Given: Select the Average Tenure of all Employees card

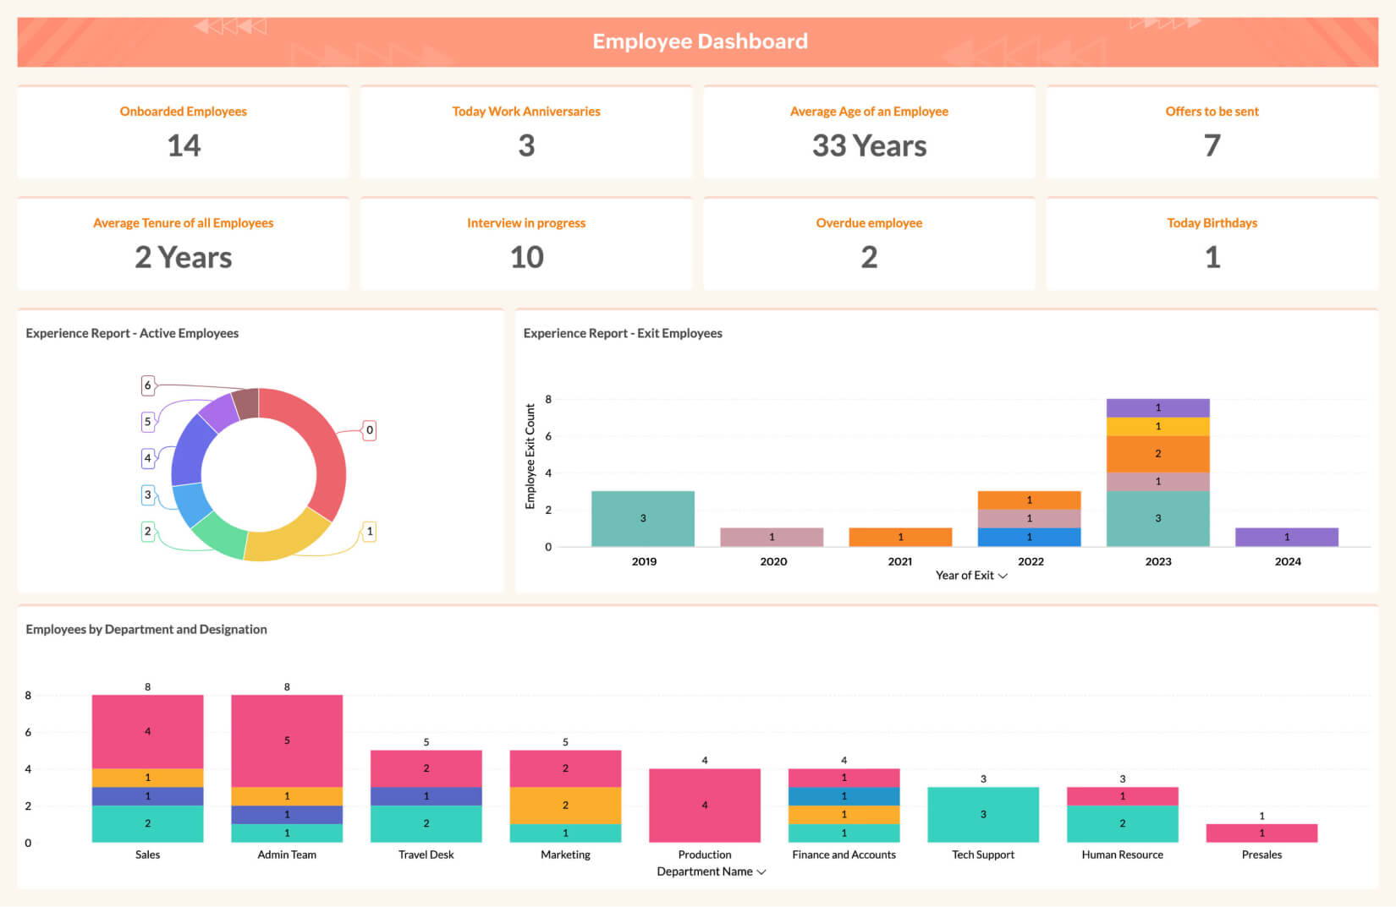Looking at the screenshot, I should [x=184, y=244].
